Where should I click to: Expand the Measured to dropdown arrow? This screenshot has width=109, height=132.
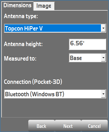pos(103,58)
